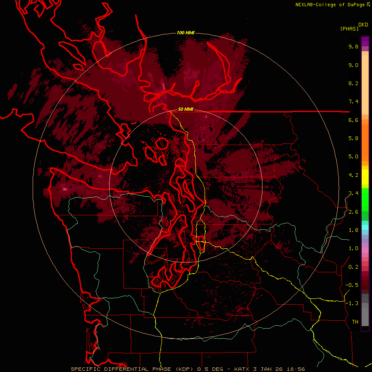Click the 6.6 value on the color scale
The width and height of the screenshot is (372, 372).
coord(353,120)
